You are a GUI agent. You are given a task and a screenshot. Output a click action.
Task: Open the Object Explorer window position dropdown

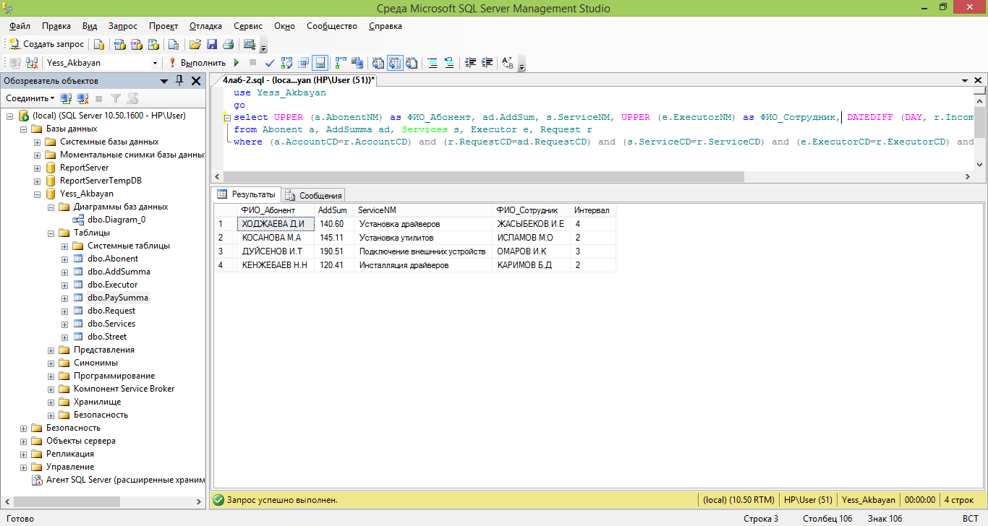coord(164,81)
